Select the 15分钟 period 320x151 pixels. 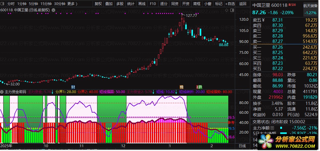click(46, 4)
